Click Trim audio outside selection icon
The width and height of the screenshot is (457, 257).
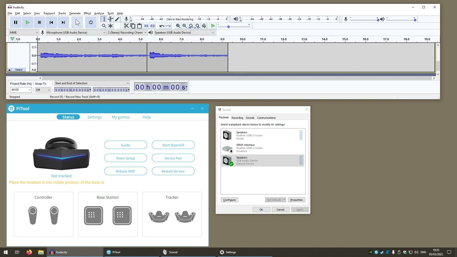coord(146,26)
